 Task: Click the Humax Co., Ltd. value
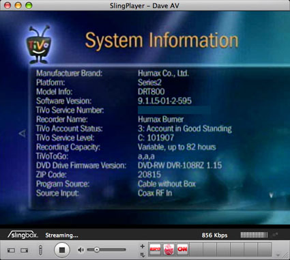pos(163,73)
